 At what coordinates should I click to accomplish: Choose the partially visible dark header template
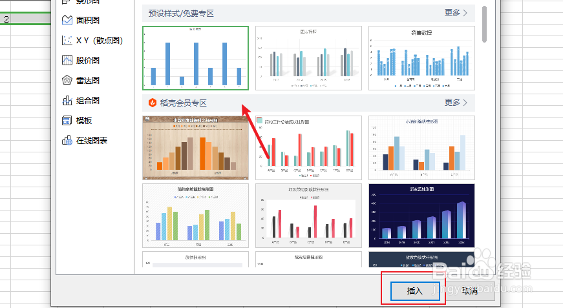(421, 259)
